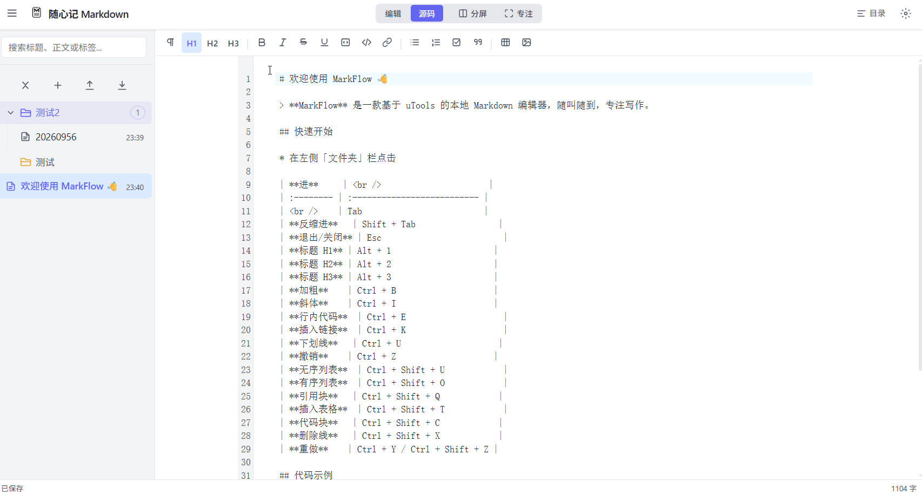Apply Heading 3 with the H3 button
This screenshot has height=495, width=922.
click(233, 43)
